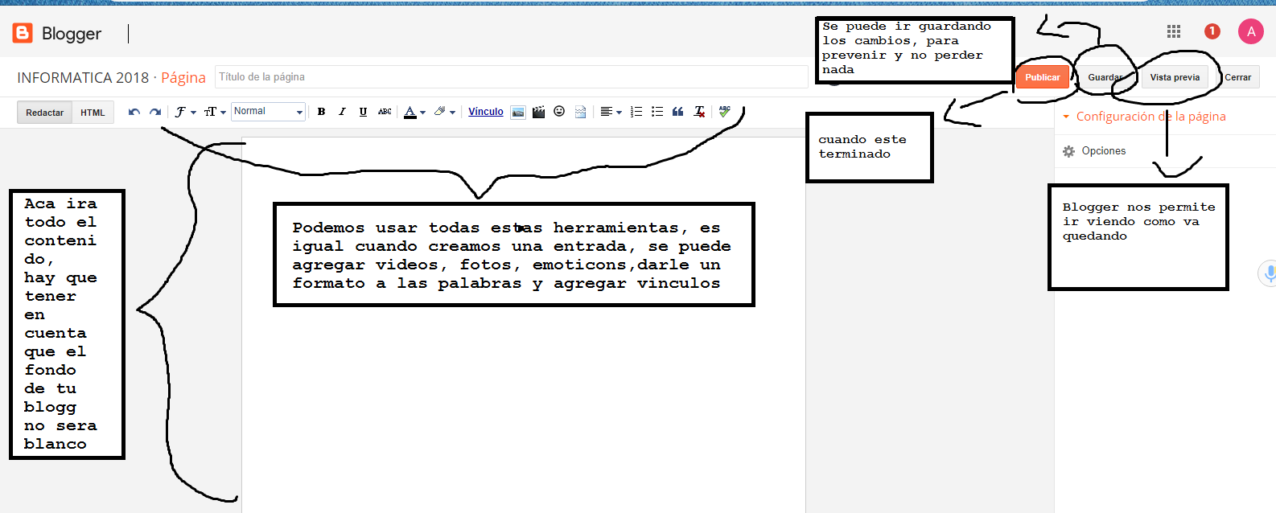This screenshot has width=1276, height=513.
Task: Apply blockquote formatting
Action: (x=677, y=112)
